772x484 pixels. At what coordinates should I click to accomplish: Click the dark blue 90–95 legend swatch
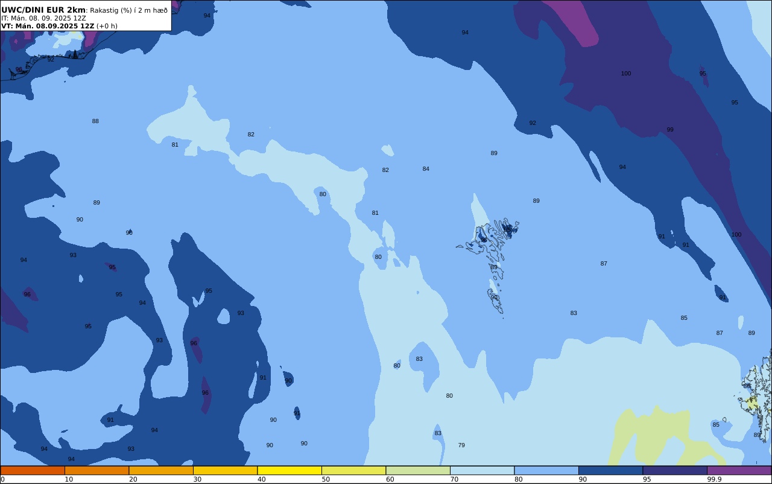[610, 470]
